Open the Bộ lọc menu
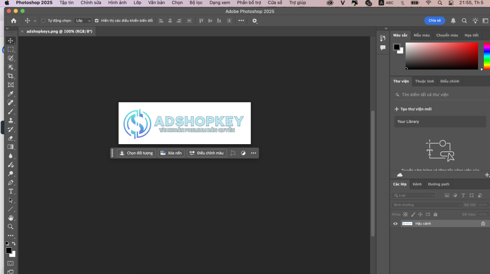The height and width of the screenshot is (274, 490). [x=196, y=3]
